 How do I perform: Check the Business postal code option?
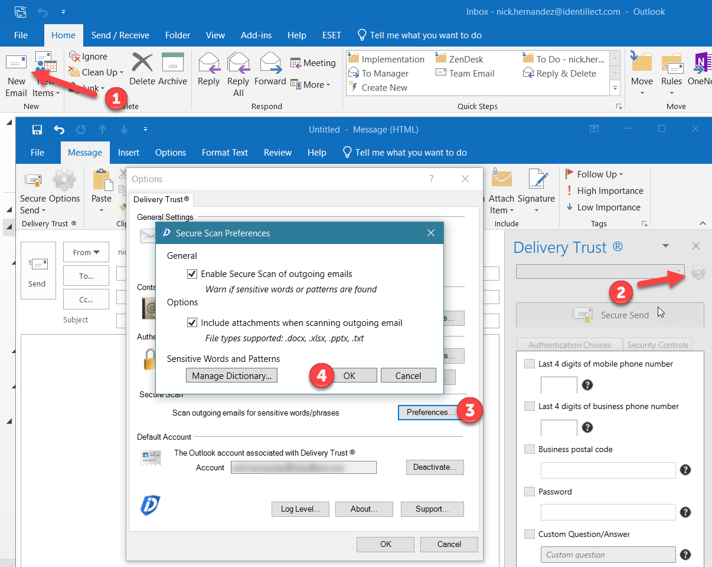point(530,449)
